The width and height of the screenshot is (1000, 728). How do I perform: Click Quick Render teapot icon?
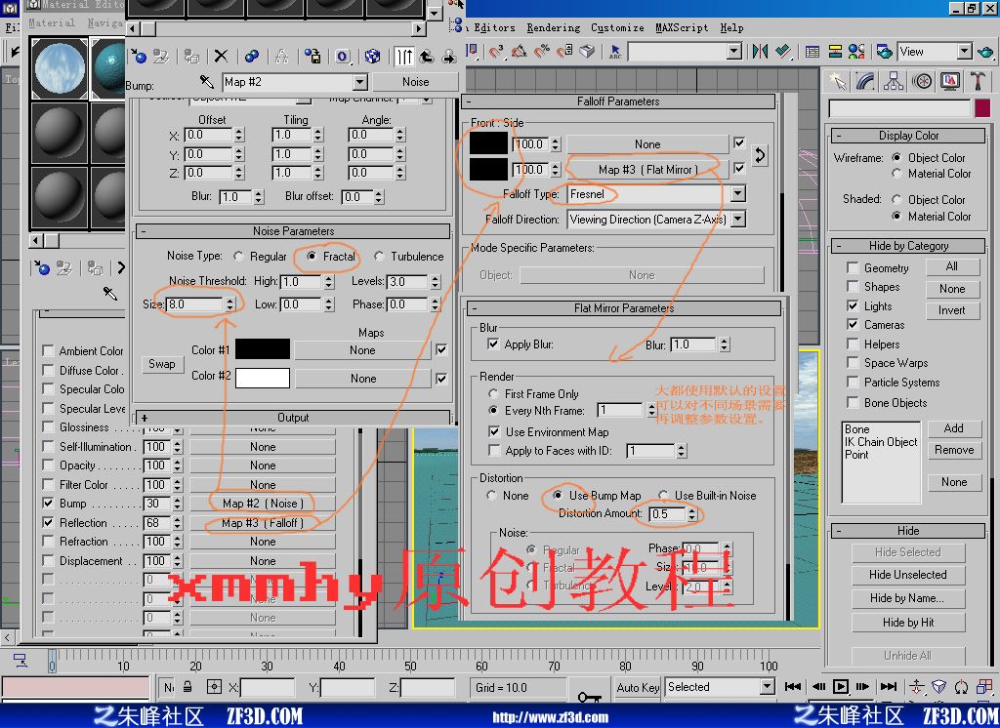click(986, 51)
